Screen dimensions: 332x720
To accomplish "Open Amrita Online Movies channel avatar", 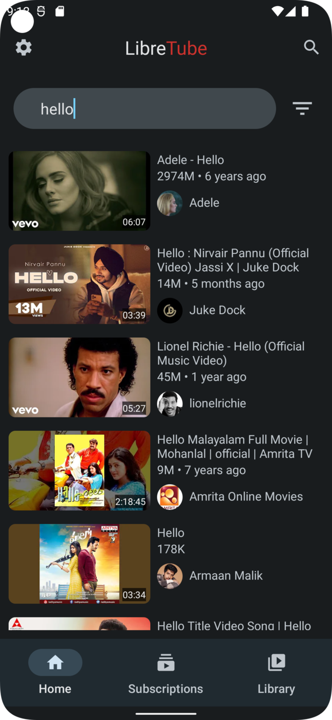I will (x=170, y=497).
